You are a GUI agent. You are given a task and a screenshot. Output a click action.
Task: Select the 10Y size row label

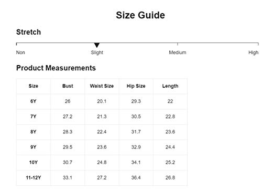34,162
